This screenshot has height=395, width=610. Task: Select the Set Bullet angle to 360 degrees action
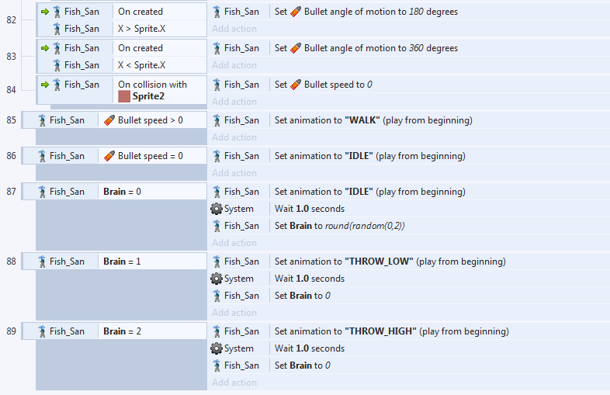click(x=366, y=48)
